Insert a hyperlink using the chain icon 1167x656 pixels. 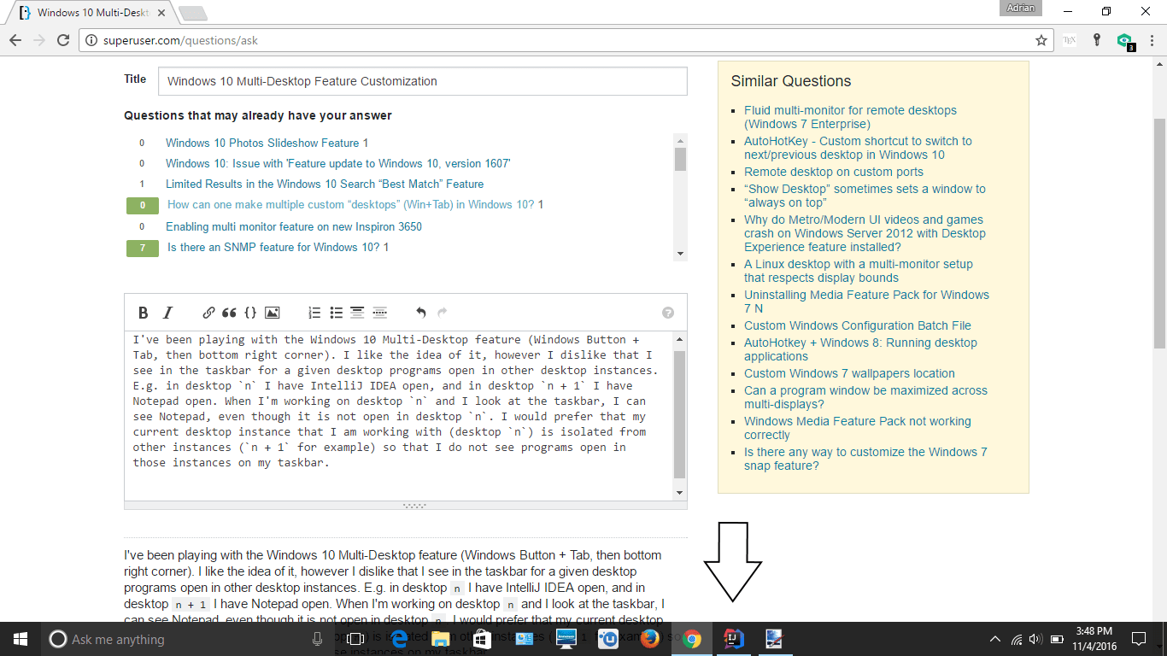point(208,313)
